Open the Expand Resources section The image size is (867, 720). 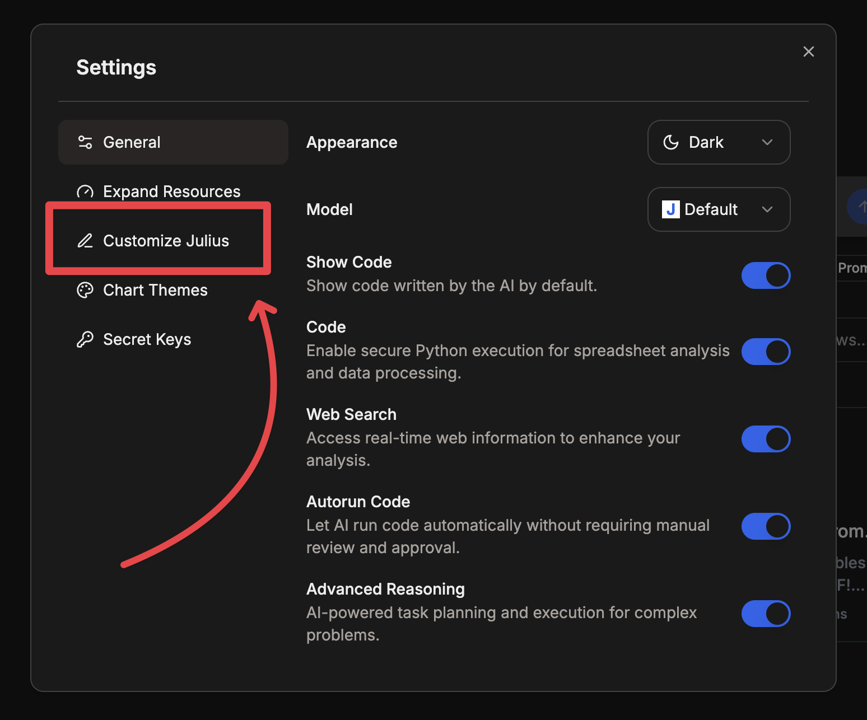click(173, 191)
